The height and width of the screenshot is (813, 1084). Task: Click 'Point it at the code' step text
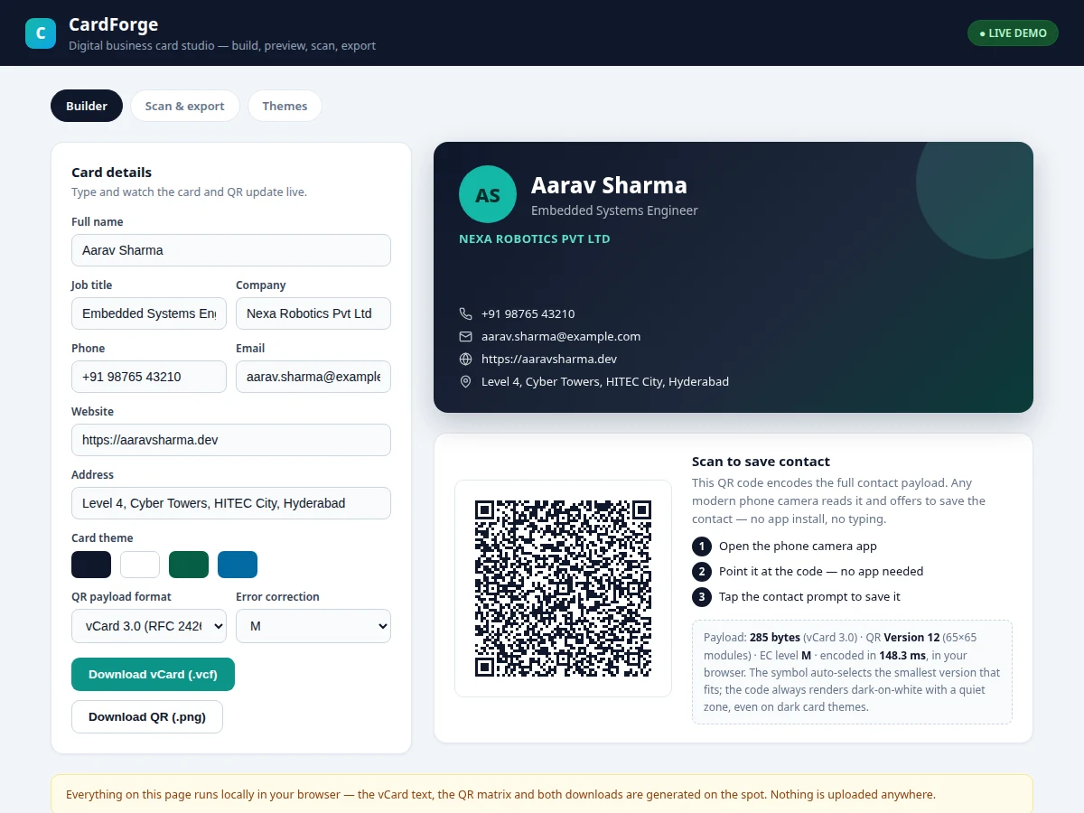click(x=821, y=572)
